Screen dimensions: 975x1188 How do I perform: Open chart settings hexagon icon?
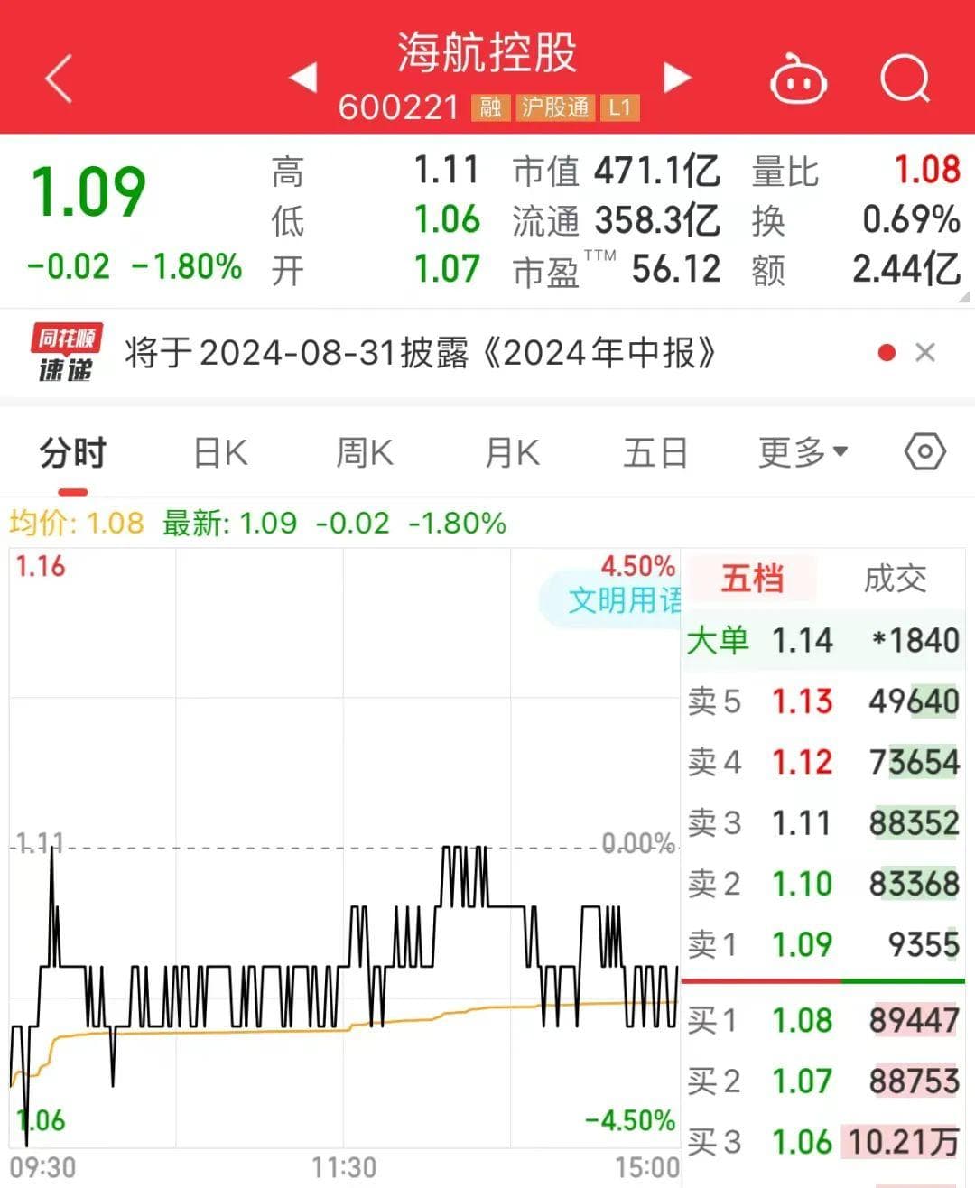click(925, 451)
